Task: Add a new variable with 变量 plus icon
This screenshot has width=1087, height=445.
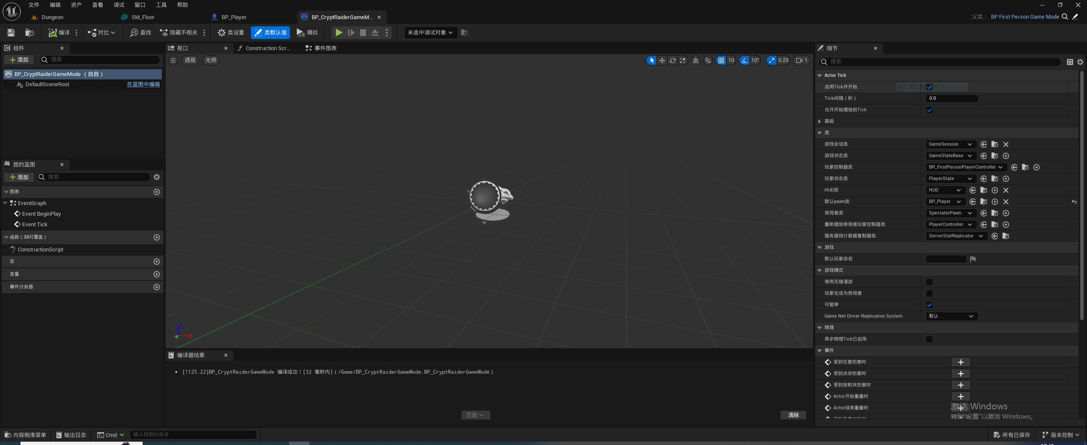Action: click(x=157, y=275)
